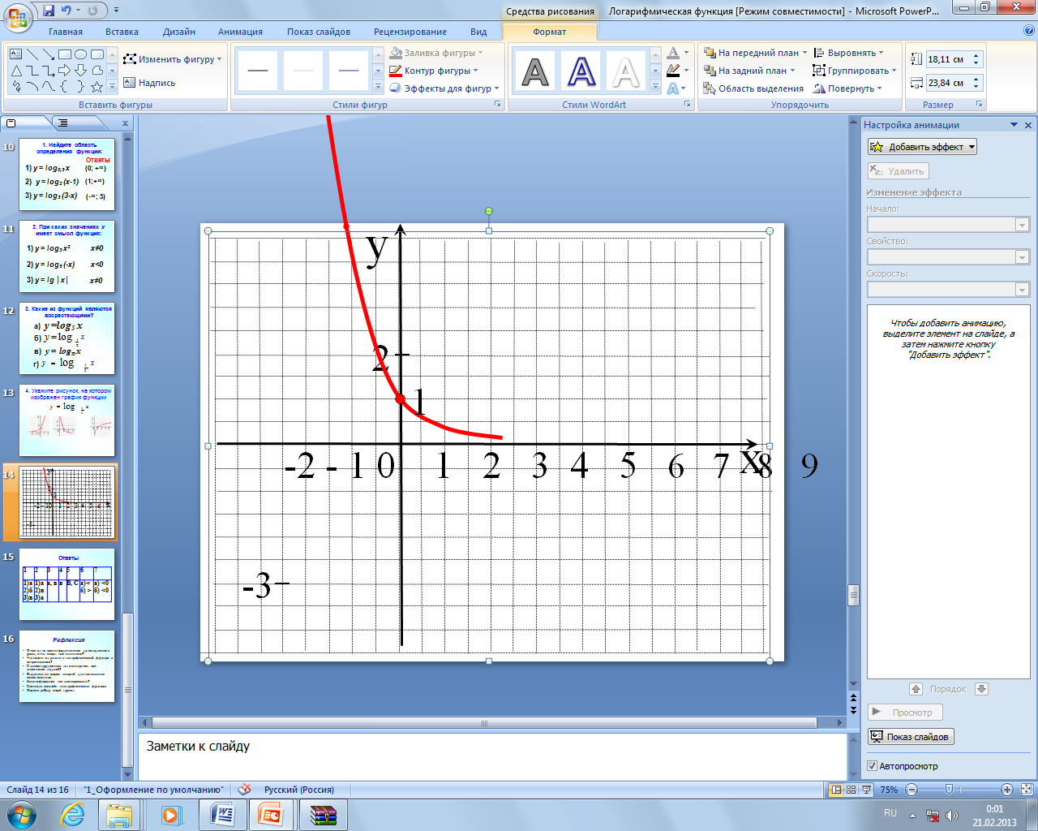The height and width of the screenshot is (831, 1038).
Task: Select slide 15 thumbnail with Ответы table
Action: click(x=67, y=584)
